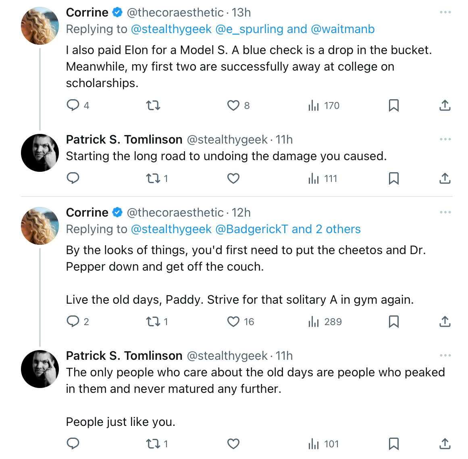Open more menu on Patrick's first 11h tweet

click(445, 139)
